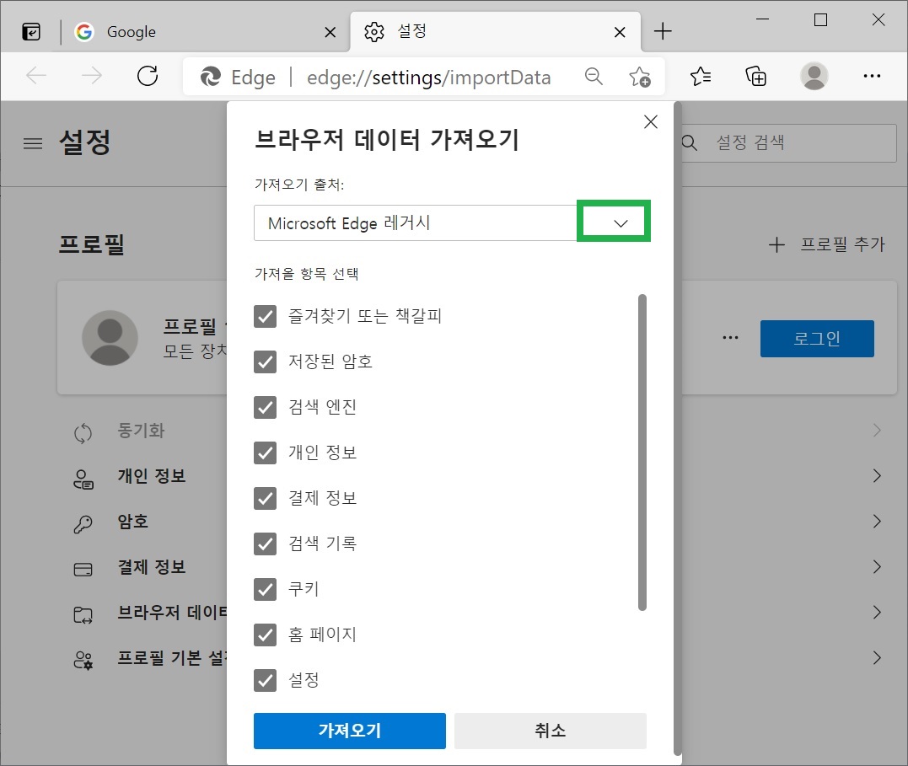Uncheck 즐겨찾기 또는 책갈피 checkbox
The width and height of the screenshot is (908, 766).
pyautogui.click(x=266, y=316)
